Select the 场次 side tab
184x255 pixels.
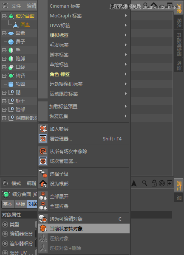(179, 22)
